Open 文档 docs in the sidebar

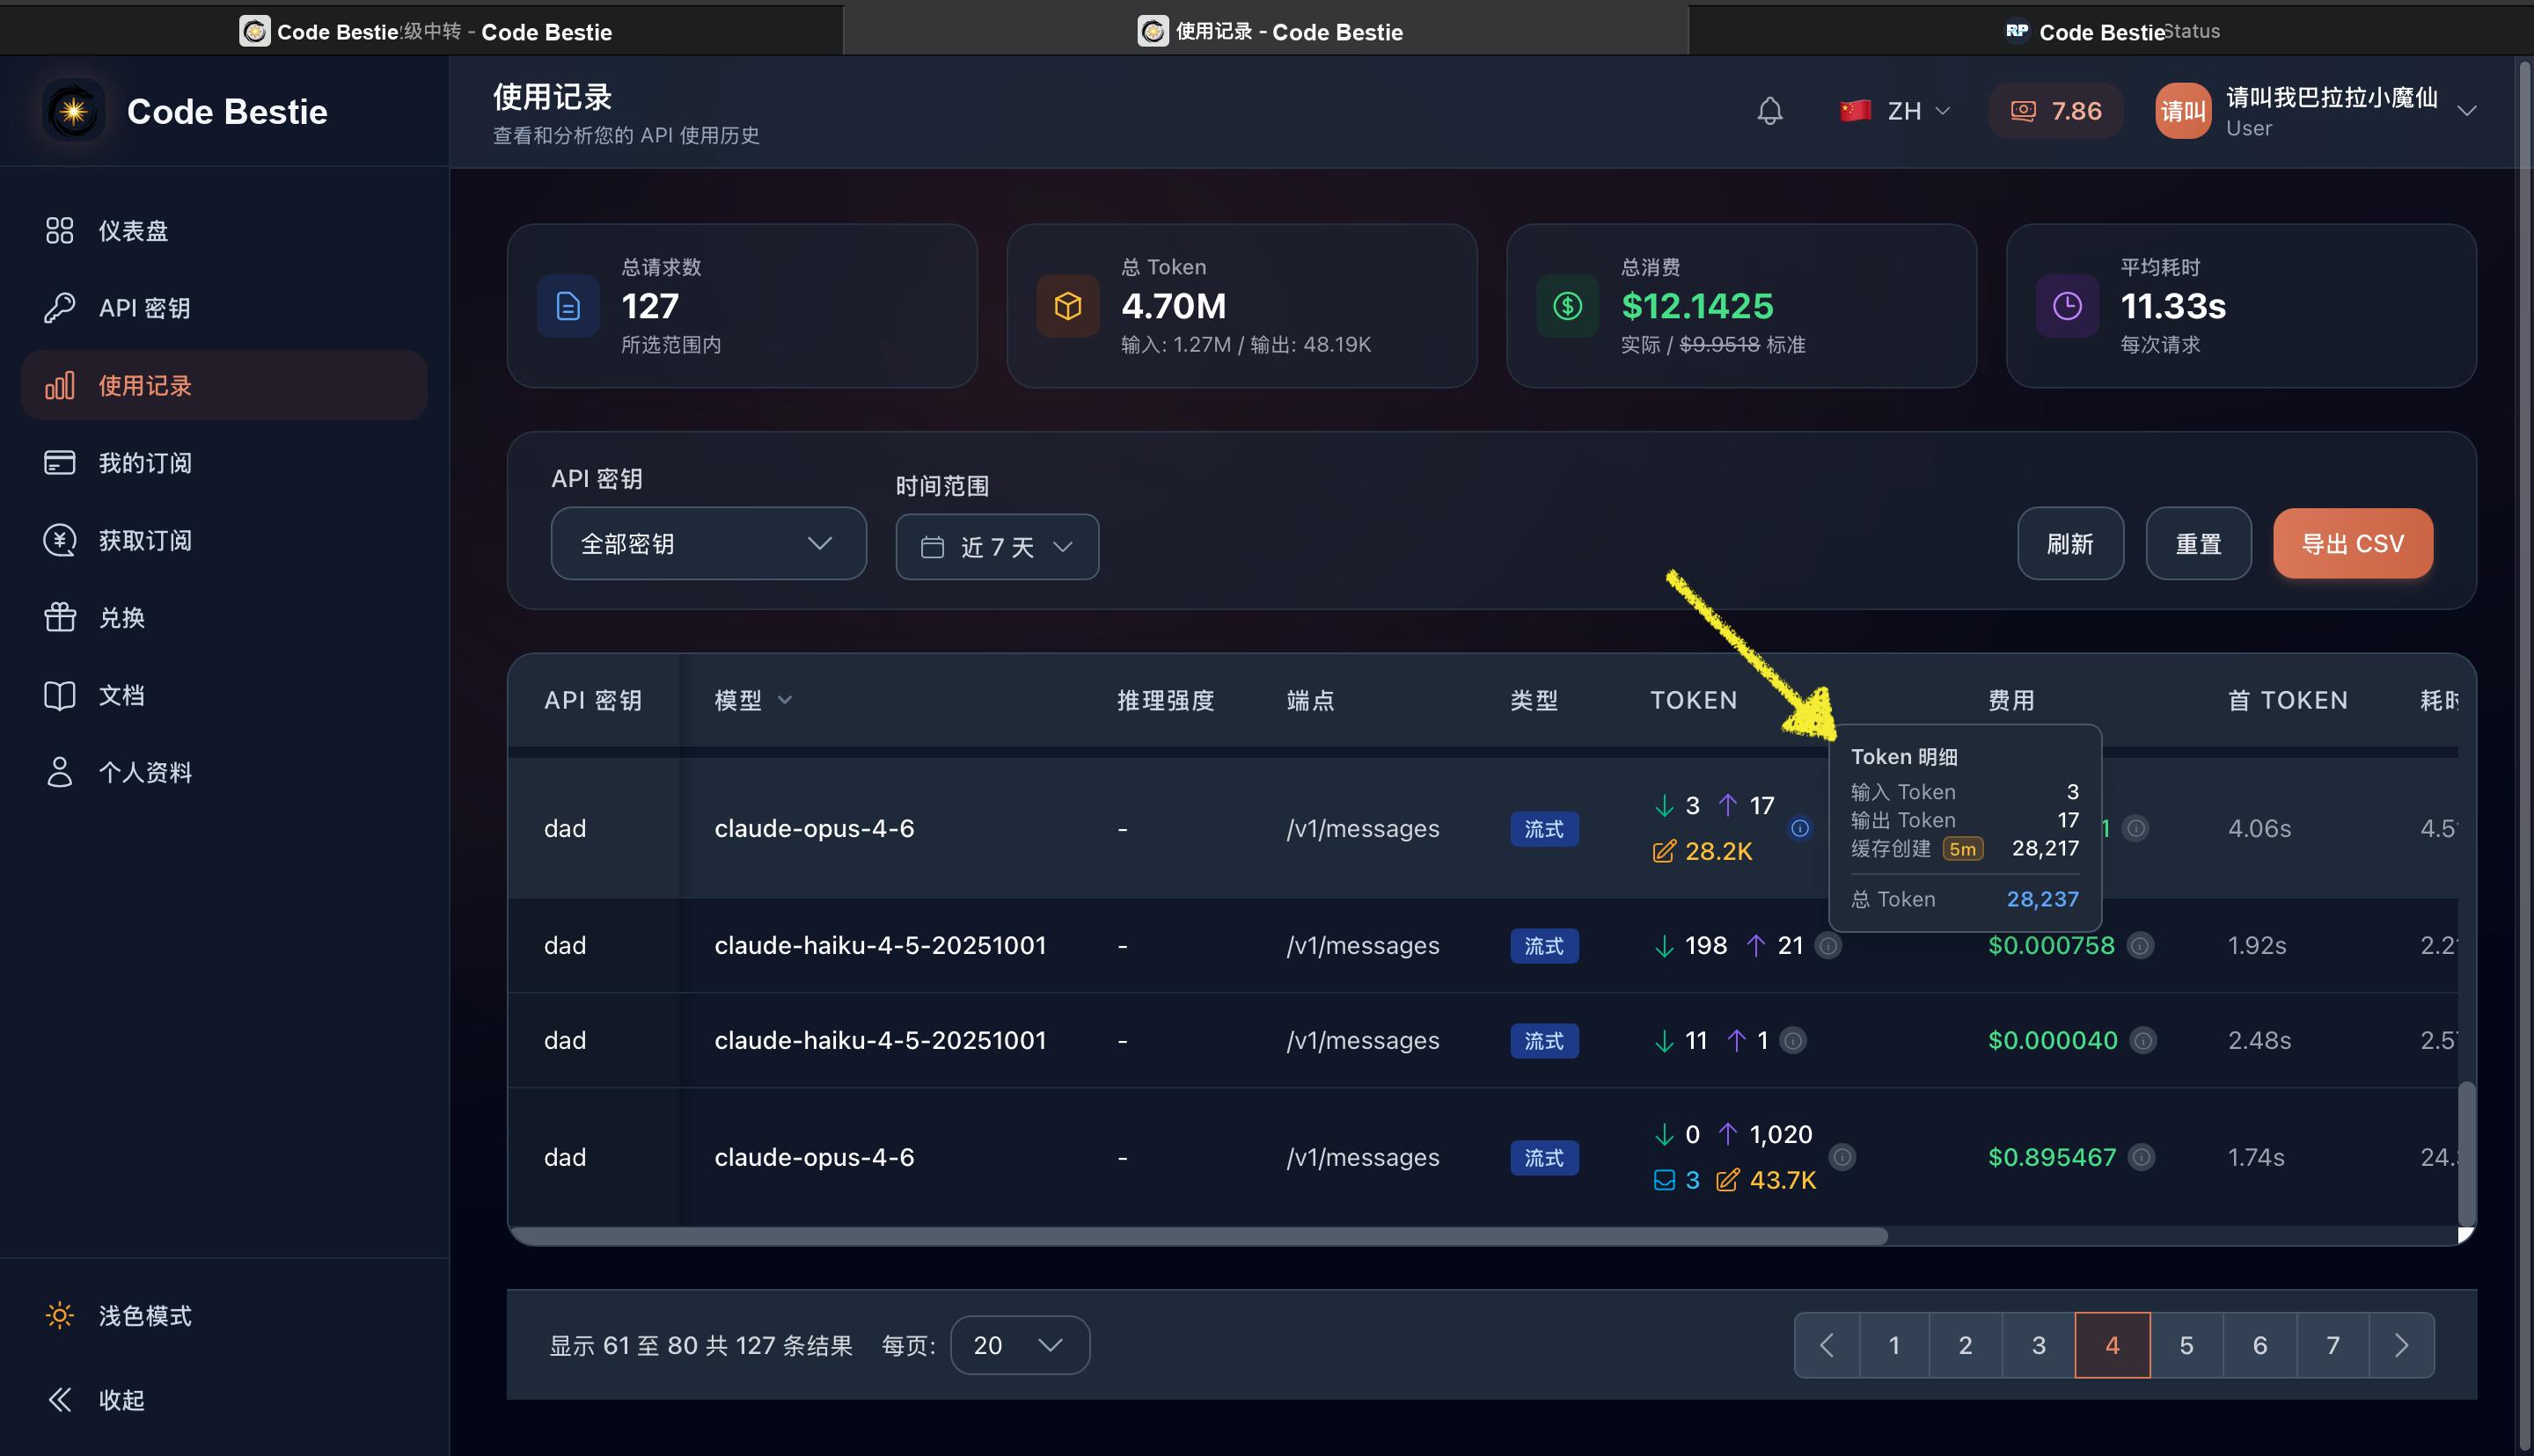(x=224, y=695)
